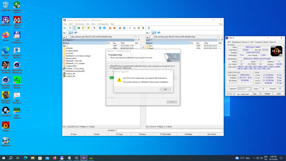Click right panel drive d button
The image size is (286, 161).
(x=154, y=33)
